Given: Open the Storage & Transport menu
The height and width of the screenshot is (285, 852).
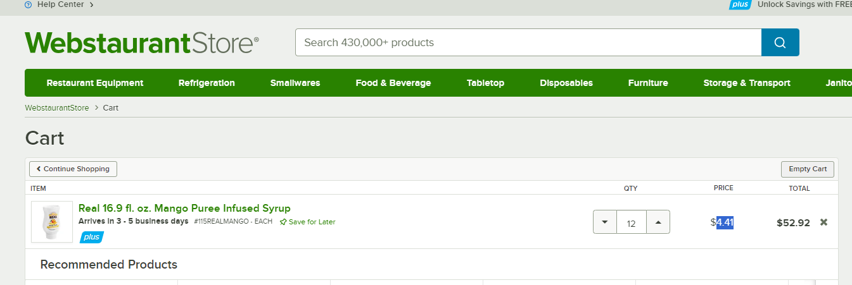Looking at the screenshot, I should (747, 83).
